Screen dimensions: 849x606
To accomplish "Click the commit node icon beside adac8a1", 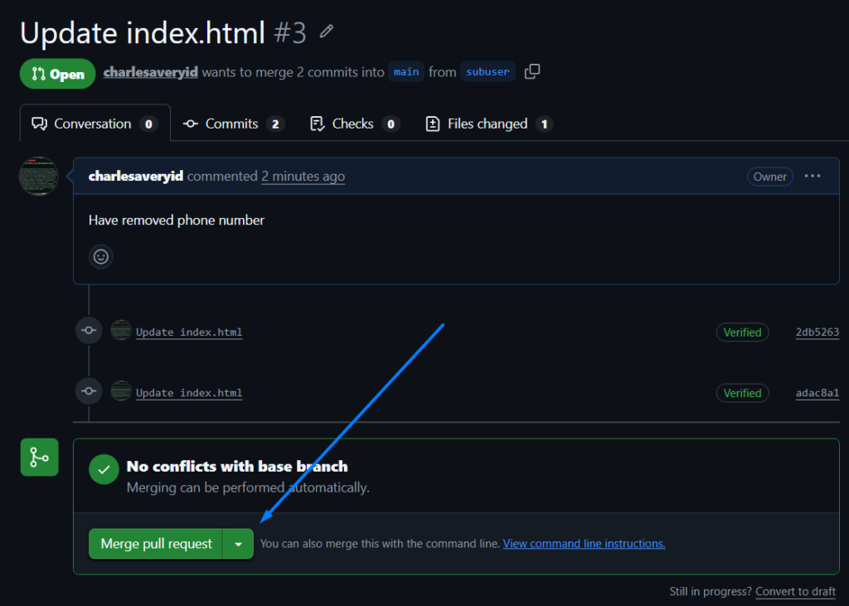I will tap(89, 391).
